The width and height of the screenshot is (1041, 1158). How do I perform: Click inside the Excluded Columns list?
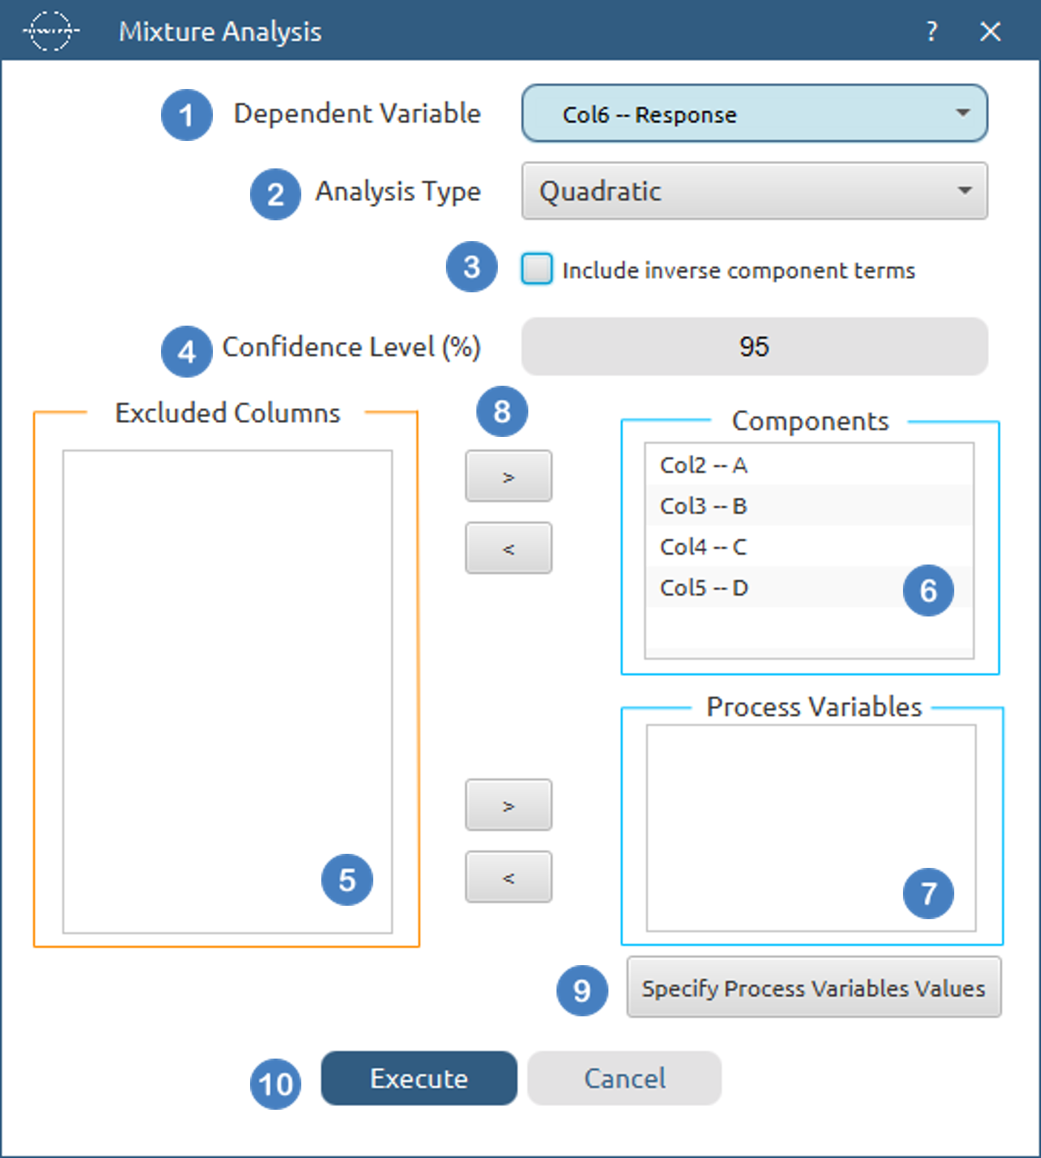click(228, 691)
